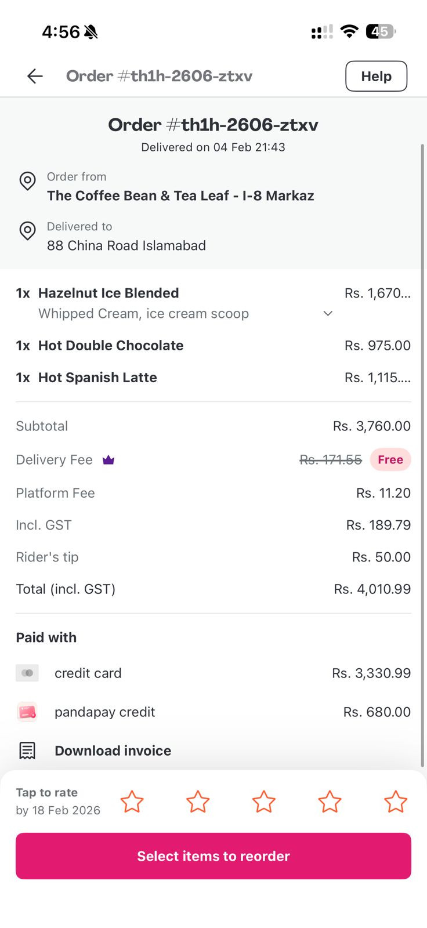
Task: Tap the credit card payment icon
Action: [x=27, y=673]
